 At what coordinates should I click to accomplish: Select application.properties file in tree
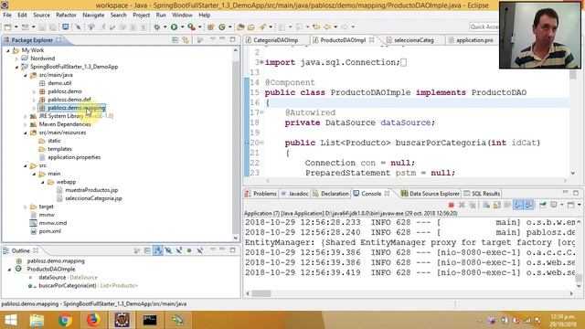coord(74,157)
